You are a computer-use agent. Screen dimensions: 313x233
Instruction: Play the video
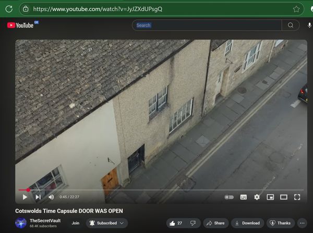(25, 197)
